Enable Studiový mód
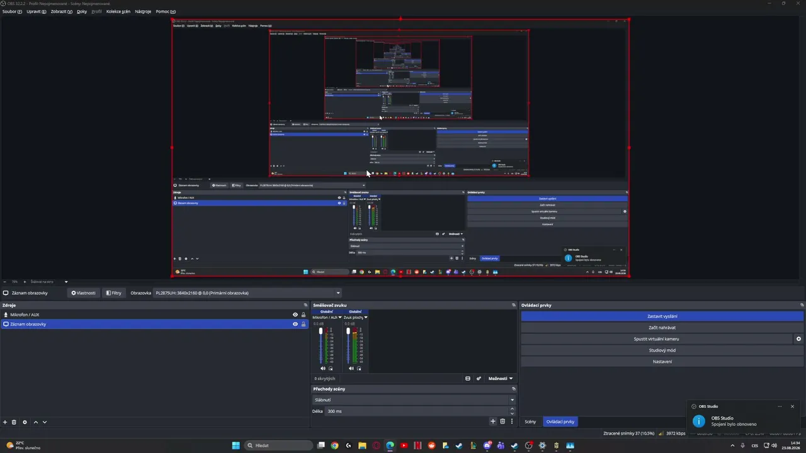The image size is (806, 453). point(662,350)
